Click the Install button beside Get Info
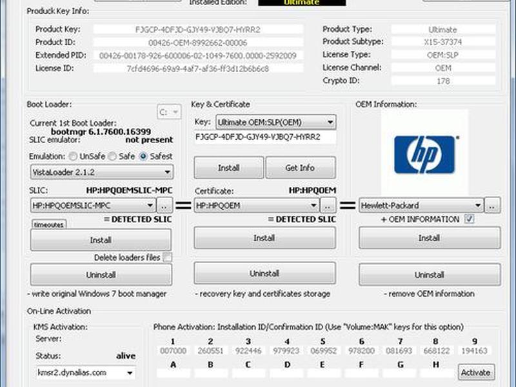This screenshot has height=387, width=516. pos(229,168)
